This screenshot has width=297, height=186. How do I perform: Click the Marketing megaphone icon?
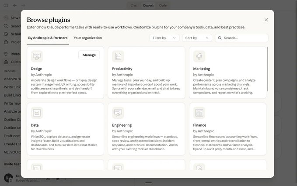coord(199,56)
